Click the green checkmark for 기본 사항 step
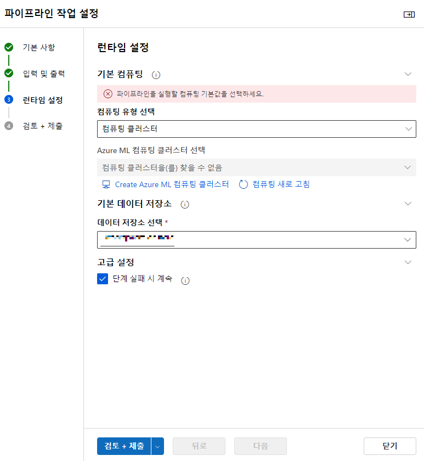424x461 pixels. click(x=9, y=47)
